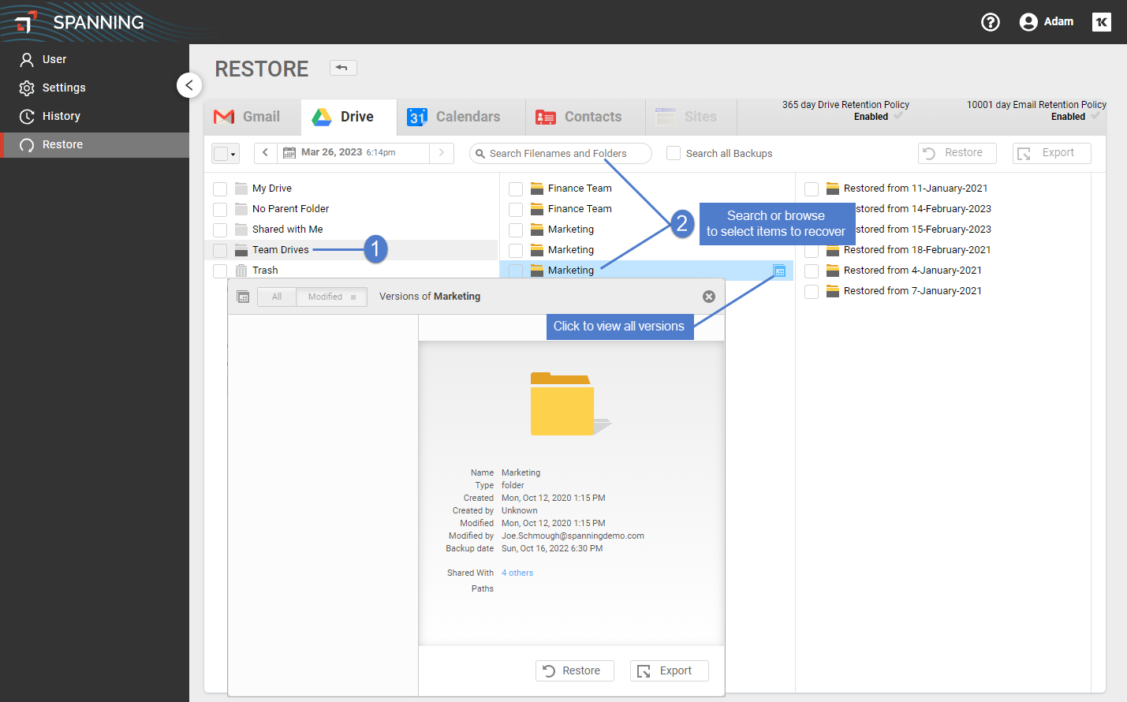
Task: Check the Trash checkbox
Action: (220, 271)
